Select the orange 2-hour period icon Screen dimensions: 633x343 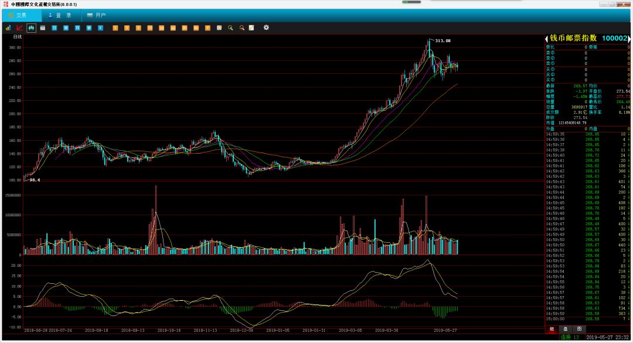click(185, 28)
